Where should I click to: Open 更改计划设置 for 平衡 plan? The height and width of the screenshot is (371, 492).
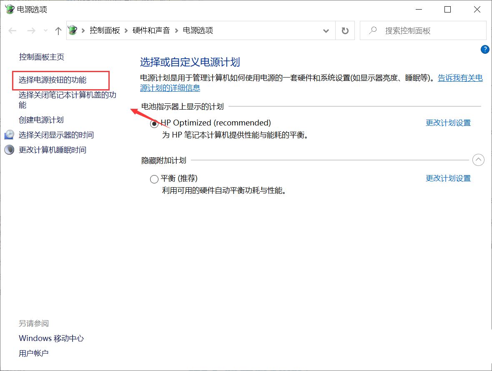448,178
